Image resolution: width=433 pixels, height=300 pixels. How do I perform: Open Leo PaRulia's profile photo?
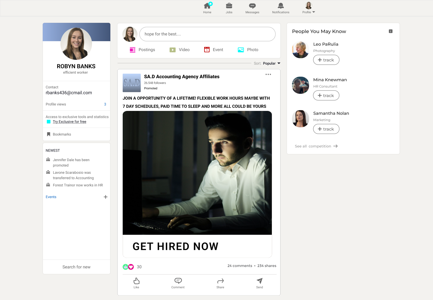coord(300,50)
